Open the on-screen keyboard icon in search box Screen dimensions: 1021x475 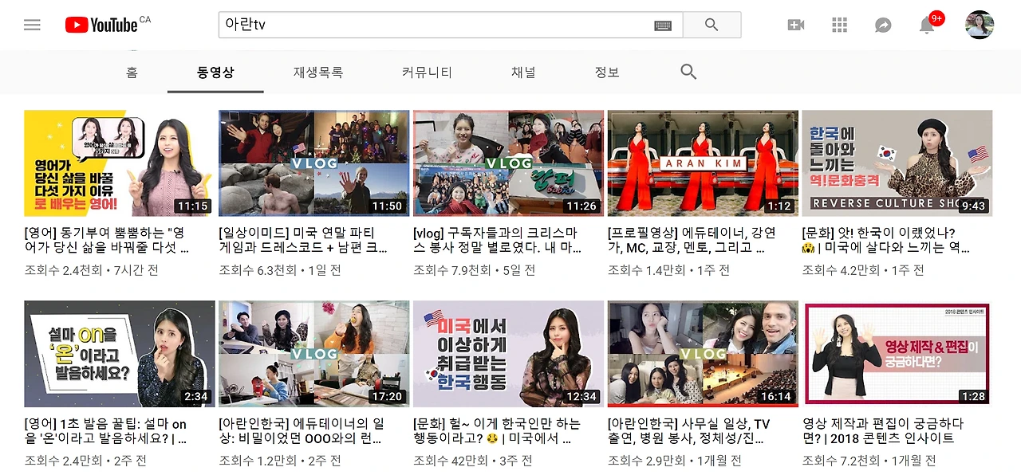[663, 26]
